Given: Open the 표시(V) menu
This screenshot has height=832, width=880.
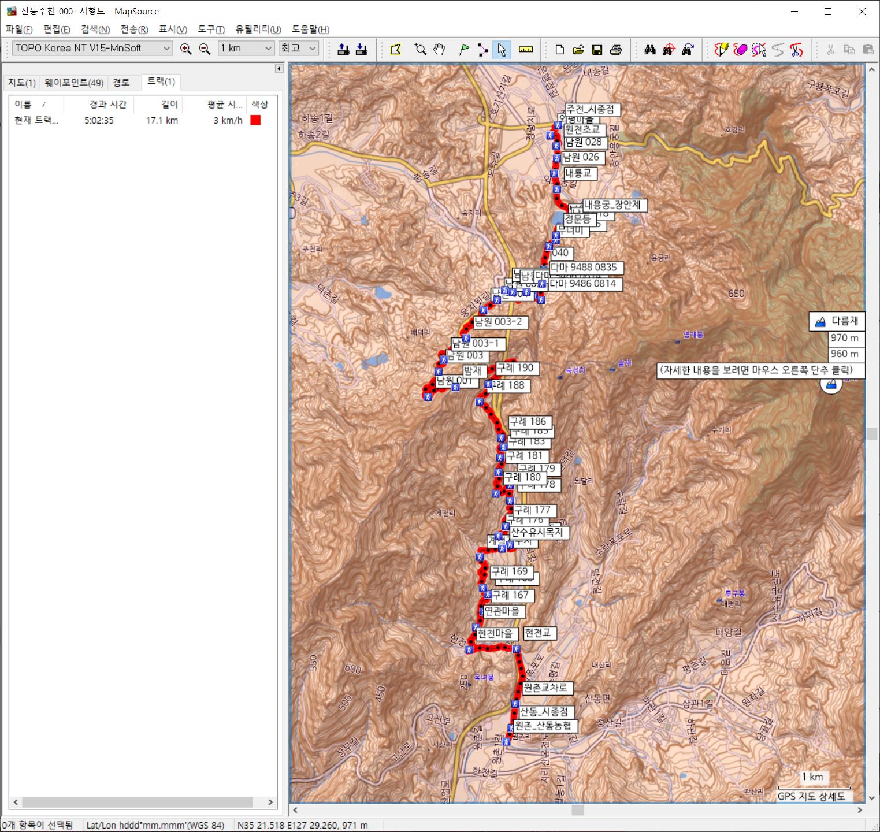Looking at the screenshot, I should pos(173,29).
